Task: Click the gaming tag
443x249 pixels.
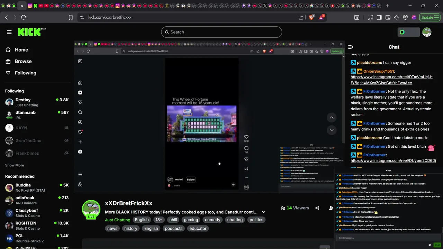Action: click(191, 220)
